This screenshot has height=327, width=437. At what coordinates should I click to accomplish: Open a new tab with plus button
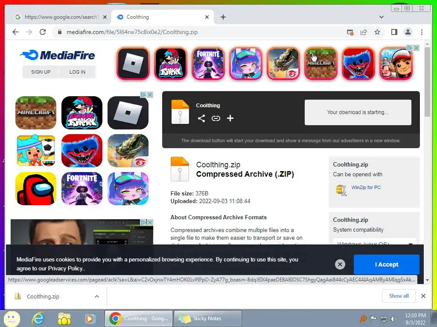(223, 17)
